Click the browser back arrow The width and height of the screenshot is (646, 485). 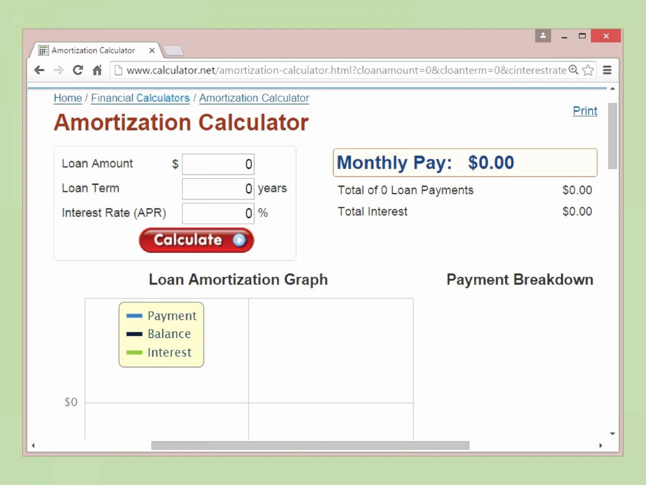pos(39,70)
